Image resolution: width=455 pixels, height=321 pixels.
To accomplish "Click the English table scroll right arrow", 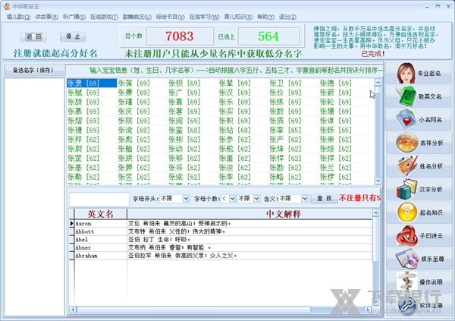I will click(368, 310).
